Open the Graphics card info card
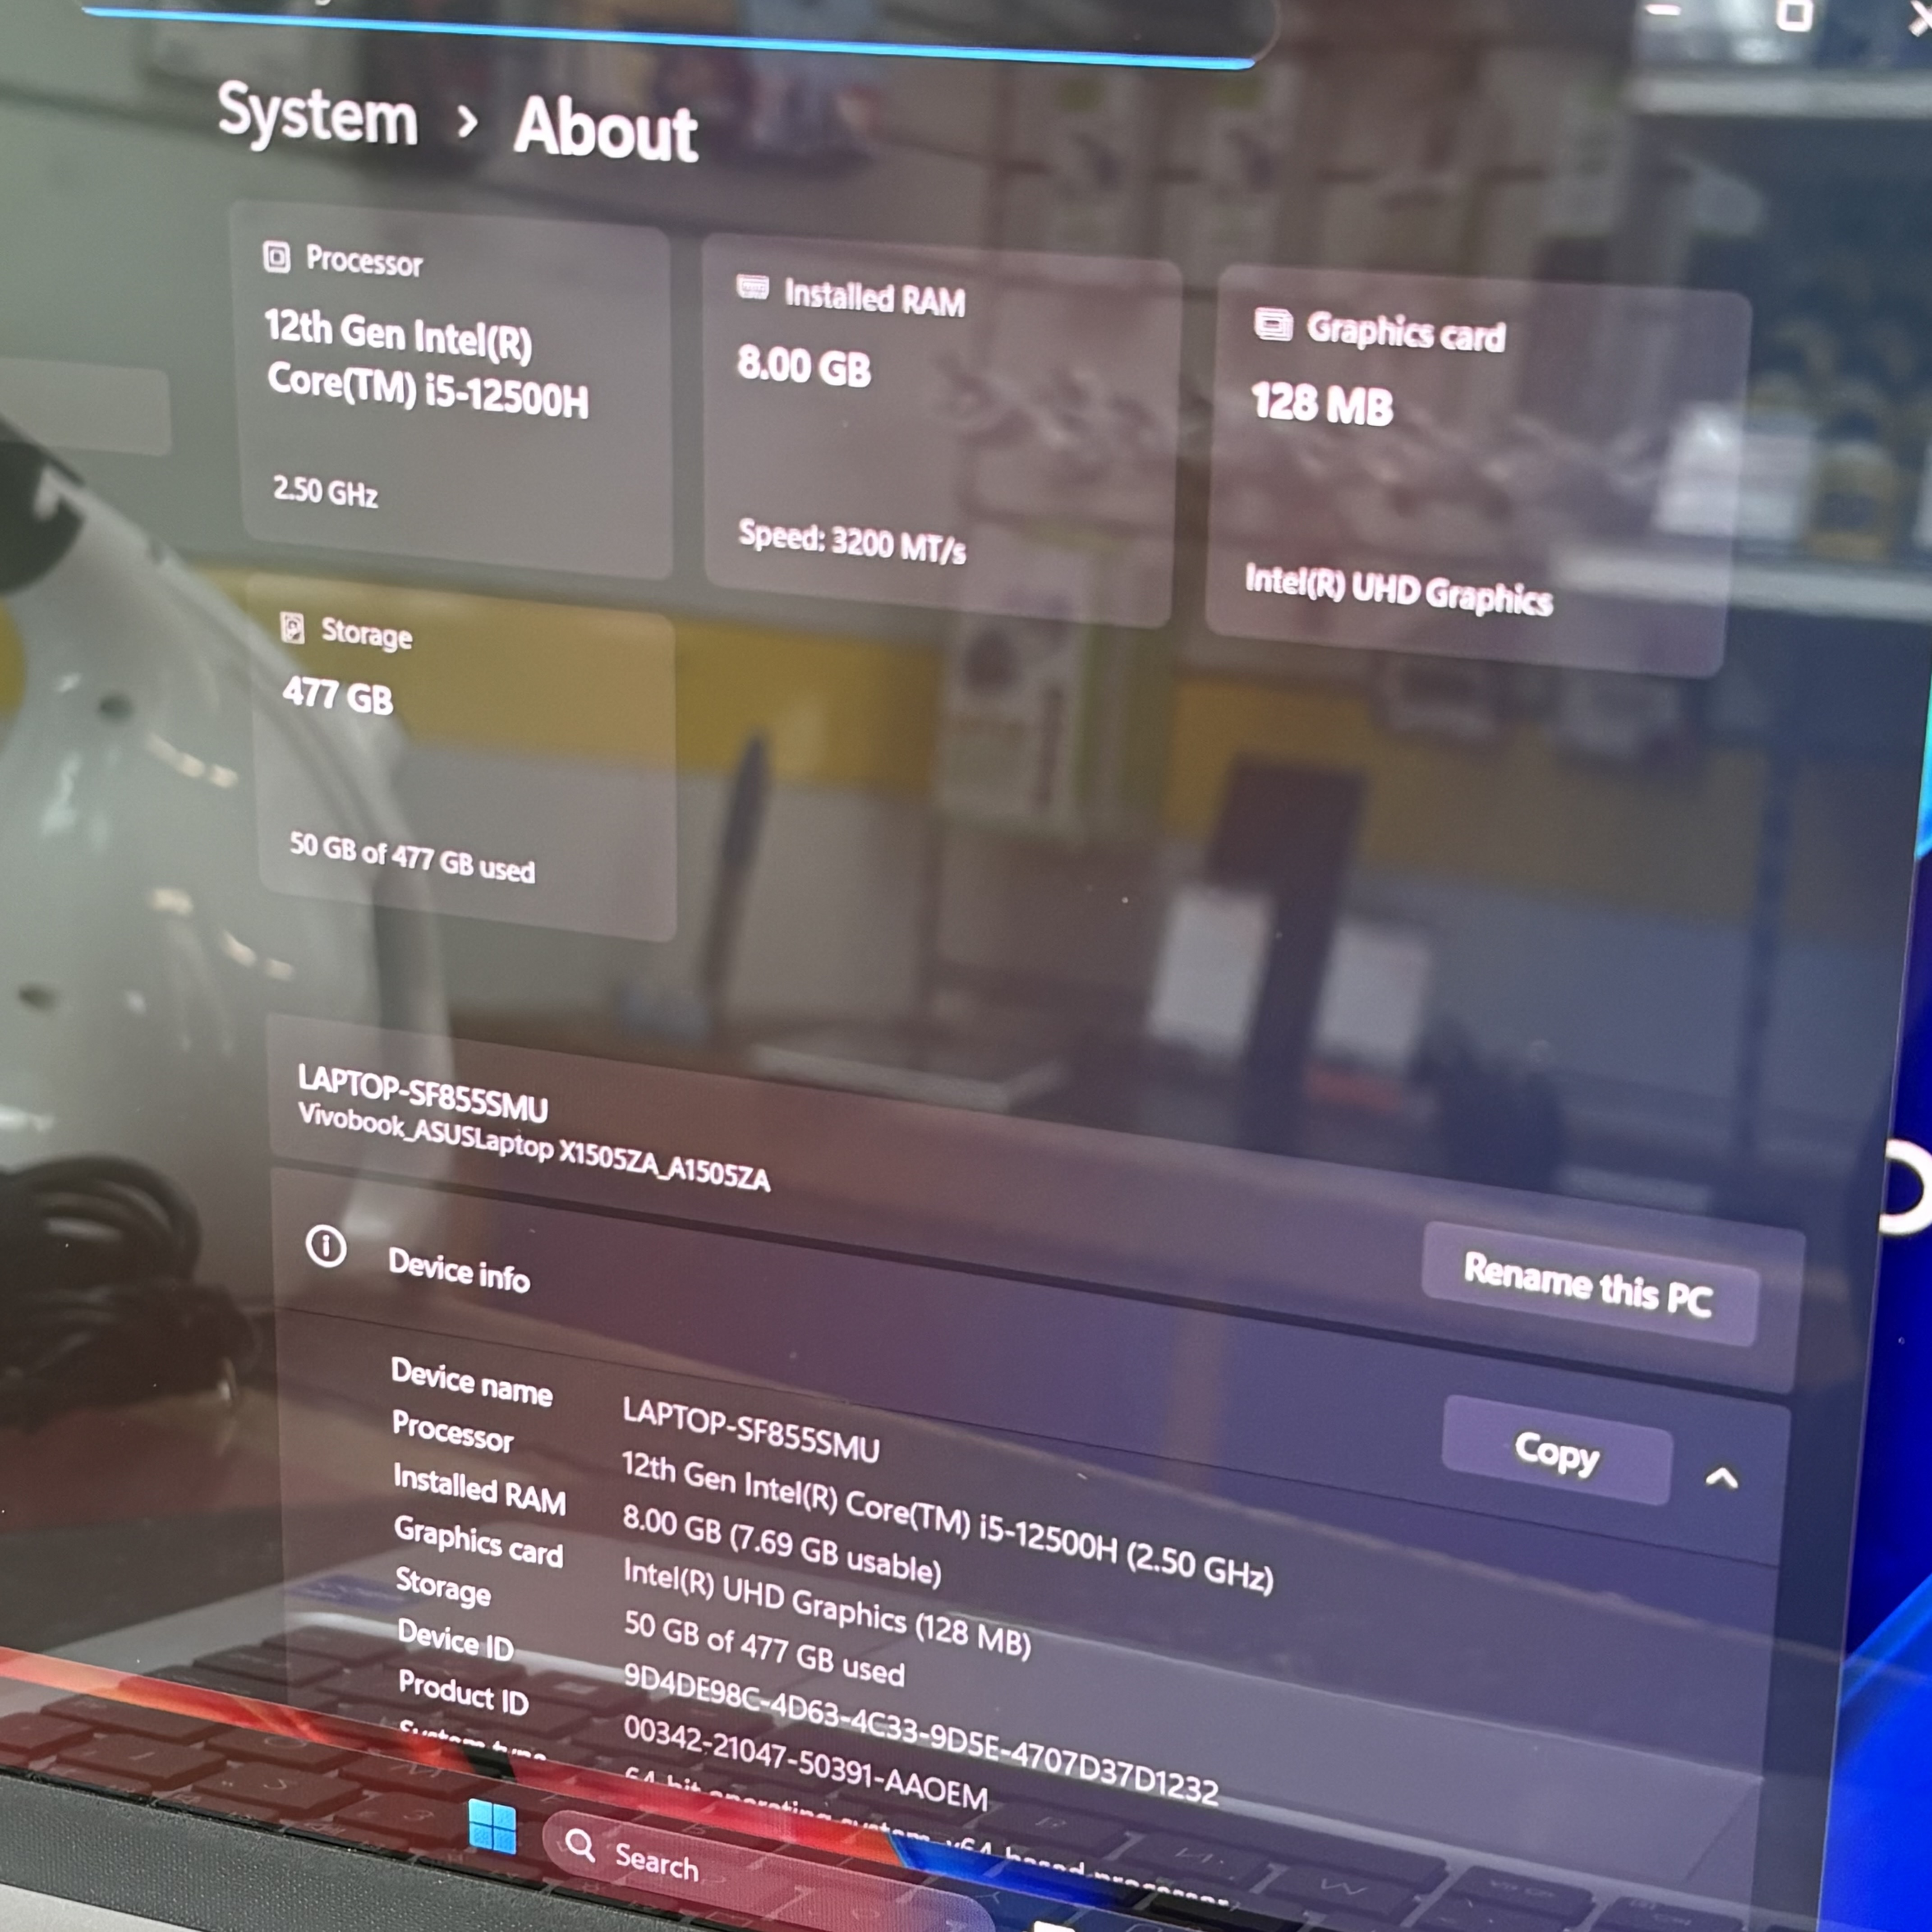Screen dimensions: 1932x1932 point(1478,470)
